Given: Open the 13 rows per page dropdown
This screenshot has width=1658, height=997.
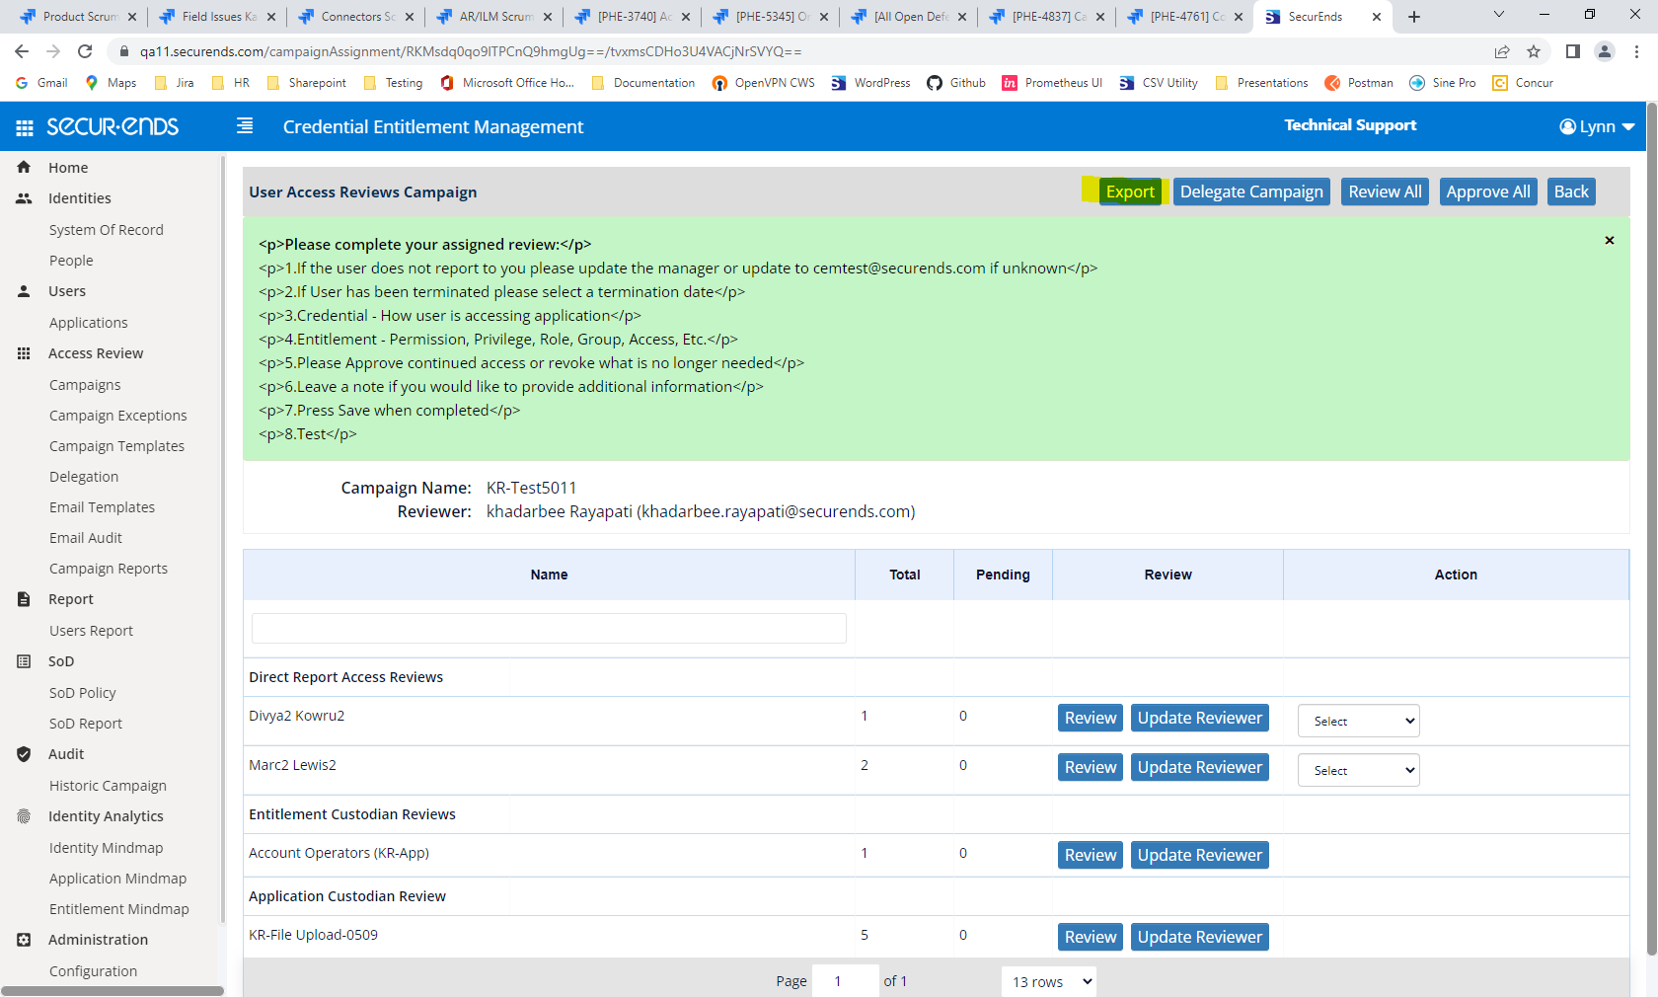Looking at the screenshot, I should 1048,981.
